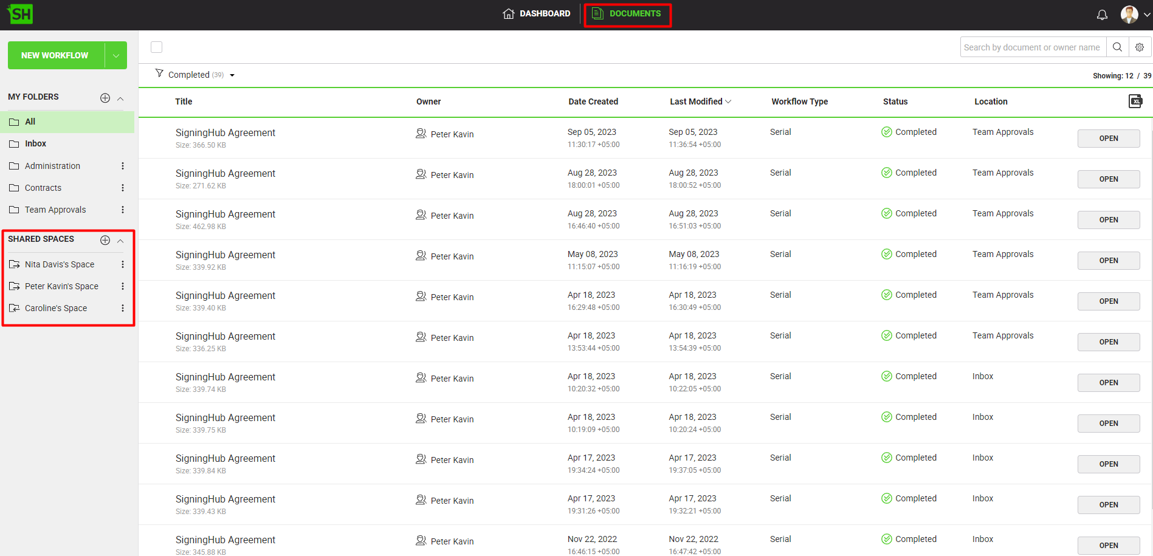Viewport: 1153px width, 556px height.
Task: Click the search magnifier icon
Action: pos(1117,47)
